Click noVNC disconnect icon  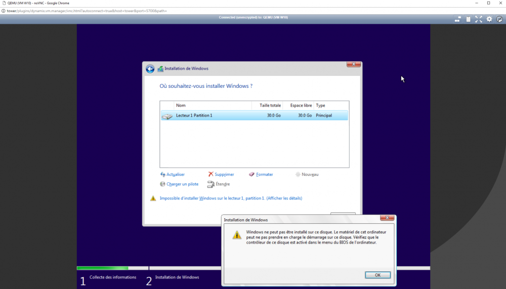pyautogui.click(x=499, y=19)
